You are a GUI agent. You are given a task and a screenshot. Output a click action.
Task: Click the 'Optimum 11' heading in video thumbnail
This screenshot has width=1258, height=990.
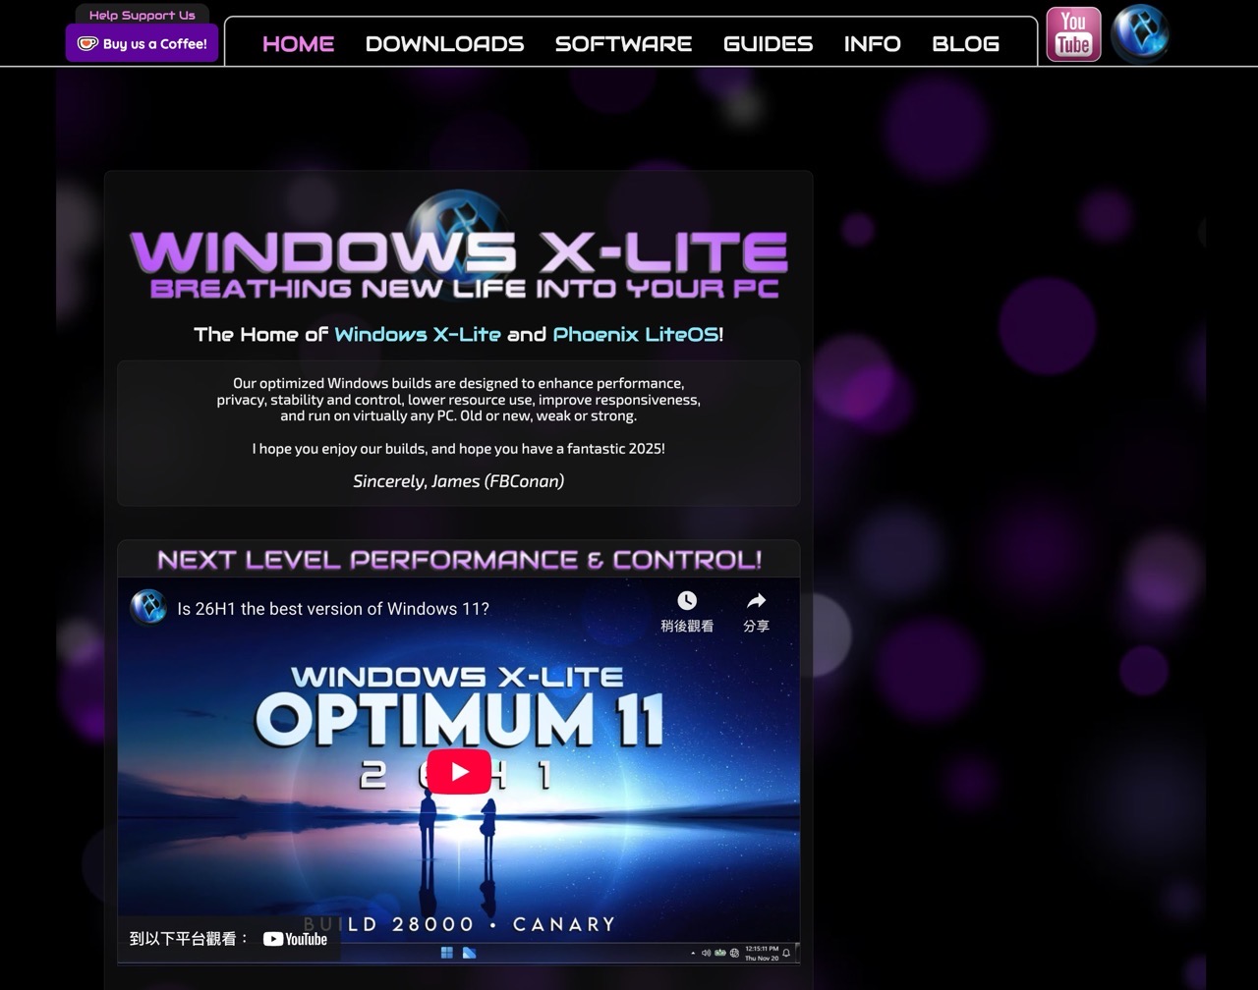coord(459,719)
